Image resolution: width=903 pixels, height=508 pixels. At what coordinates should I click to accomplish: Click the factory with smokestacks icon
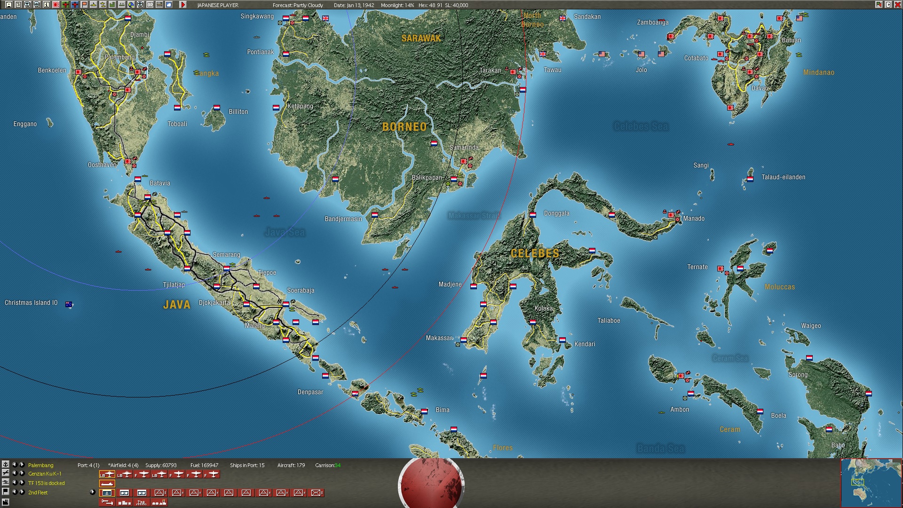point(159,502)
